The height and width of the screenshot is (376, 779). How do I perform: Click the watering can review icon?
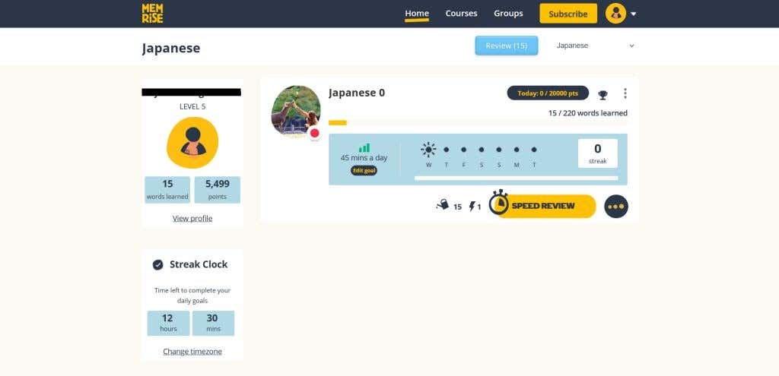click(442, 205)
